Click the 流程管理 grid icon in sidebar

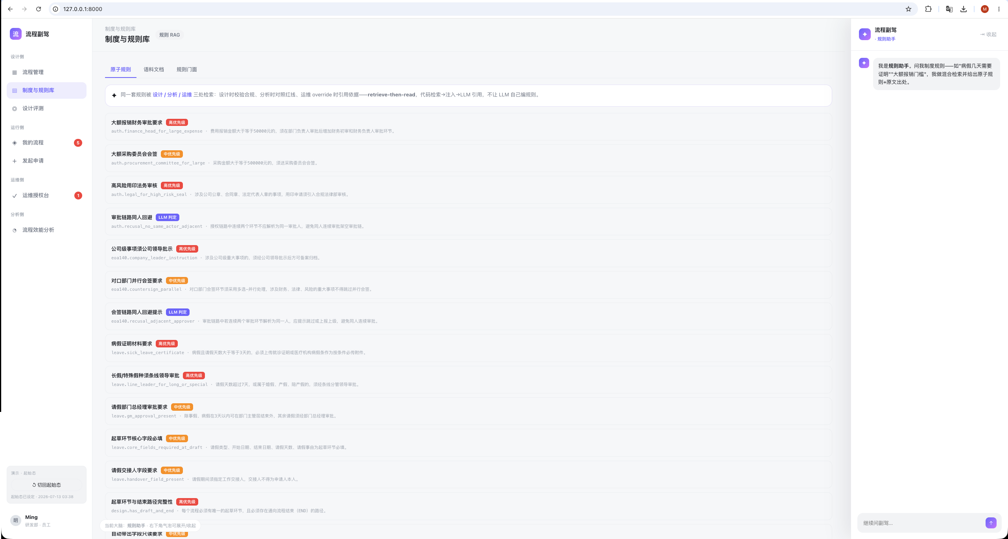point(15,72)
